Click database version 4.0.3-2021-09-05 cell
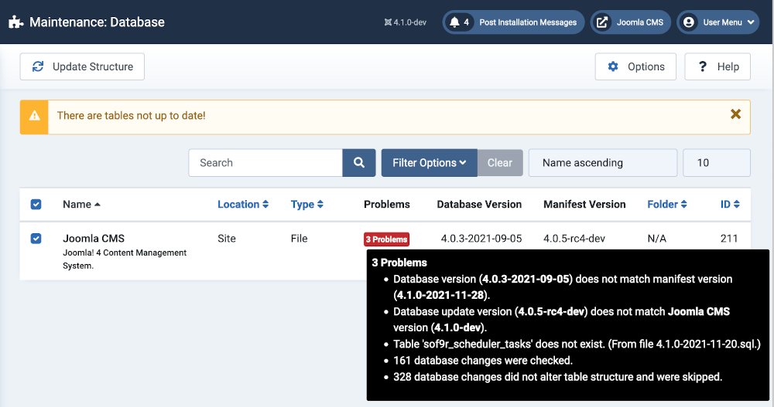The width and height of the screenshot is (774, 407). click(x=481, y=239)
